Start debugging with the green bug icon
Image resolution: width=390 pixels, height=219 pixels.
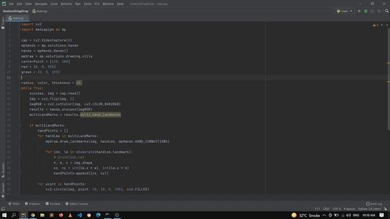[x=366, y=11]
